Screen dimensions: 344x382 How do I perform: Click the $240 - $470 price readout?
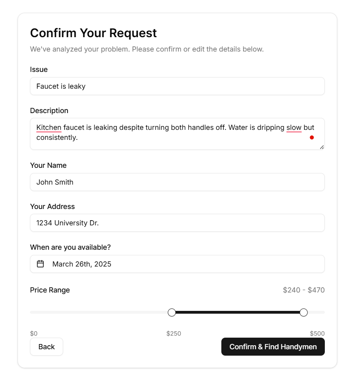[x=304, y=290]
